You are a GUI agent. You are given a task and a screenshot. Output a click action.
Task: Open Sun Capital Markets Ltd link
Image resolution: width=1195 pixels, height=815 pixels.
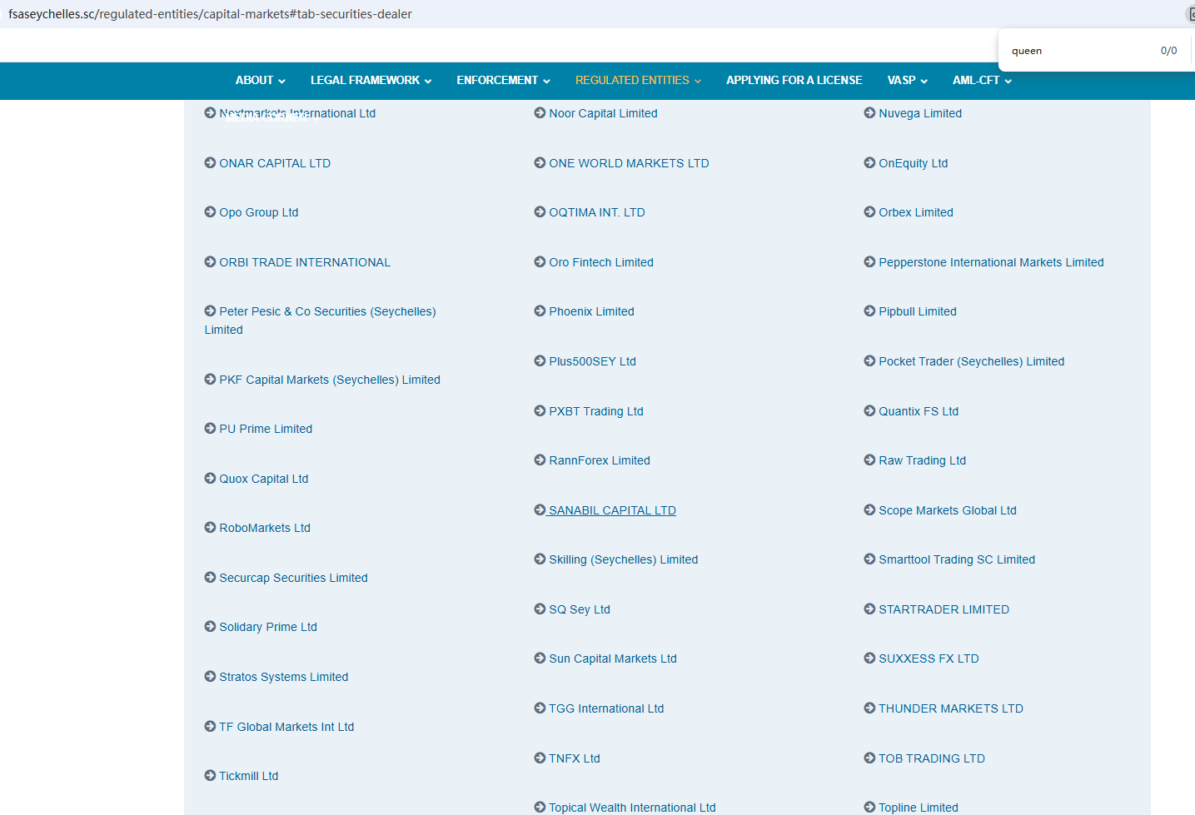613,658
